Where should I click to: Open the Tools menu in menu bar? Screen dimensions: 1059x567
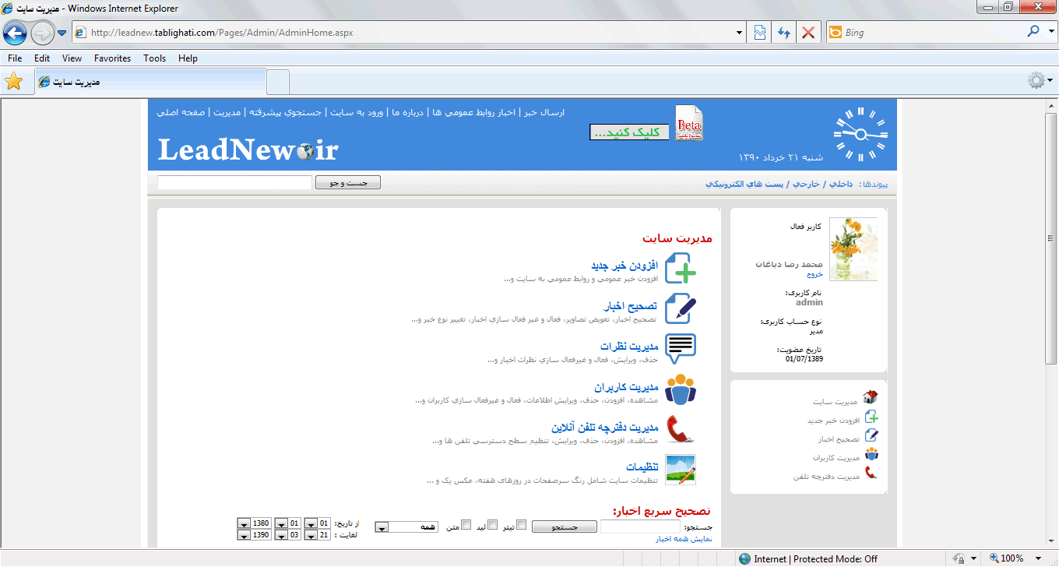point(154,58)
